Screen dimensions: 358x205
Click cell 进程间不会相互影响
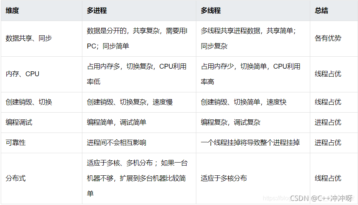[139, 143]
